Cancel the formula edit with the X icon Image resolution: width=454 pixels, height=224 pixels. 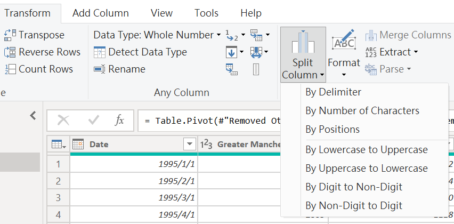[x=63, y=120]
